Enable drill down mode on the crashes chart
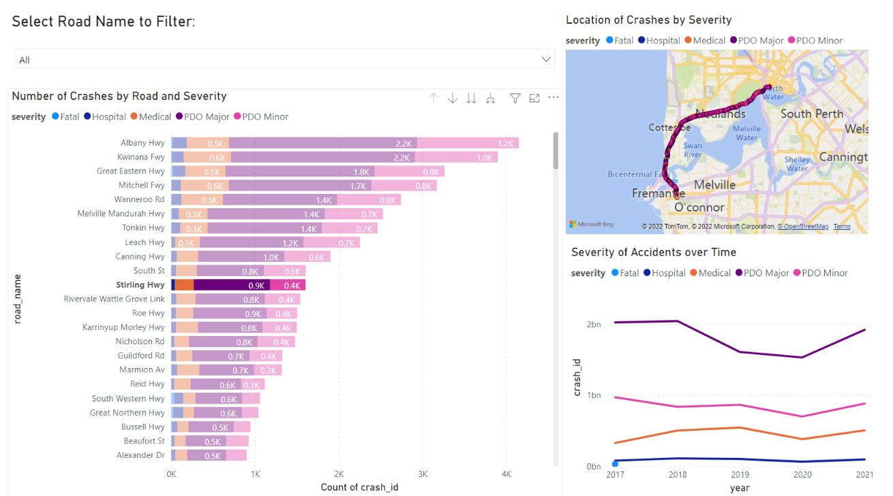The image size is (893, 496). (452, 98)
